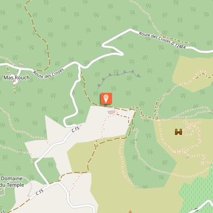
Task: Click the gray building below the pin
Action: [x=111, y=112]
